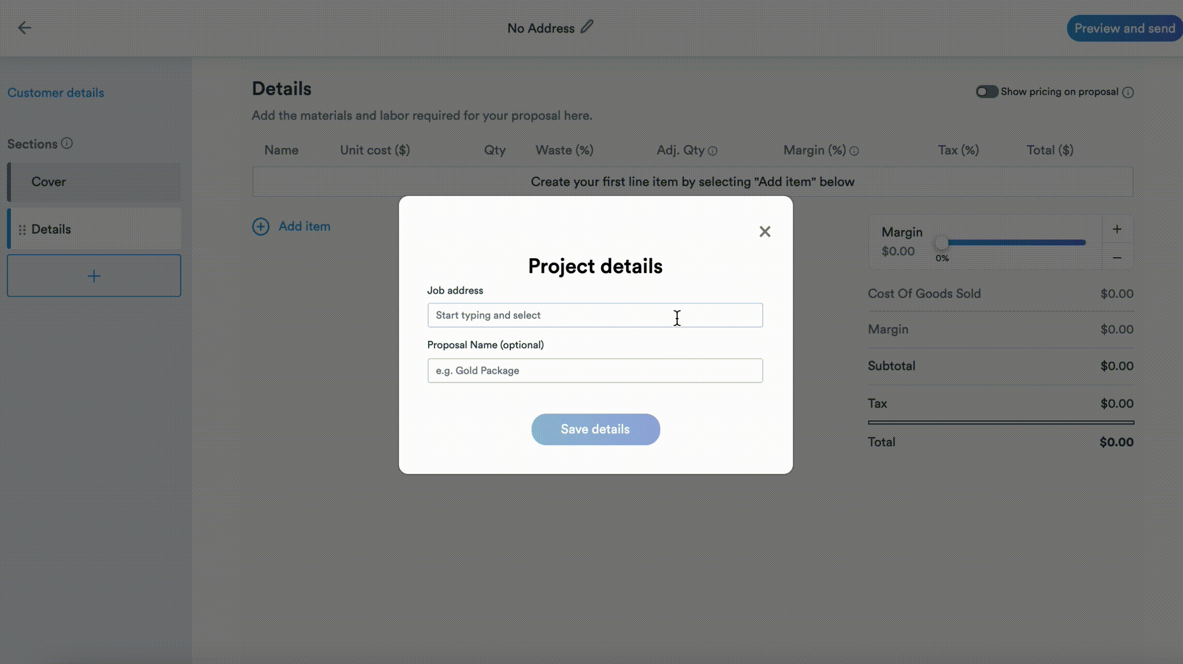Close the Project details dialog

point(765,232)
